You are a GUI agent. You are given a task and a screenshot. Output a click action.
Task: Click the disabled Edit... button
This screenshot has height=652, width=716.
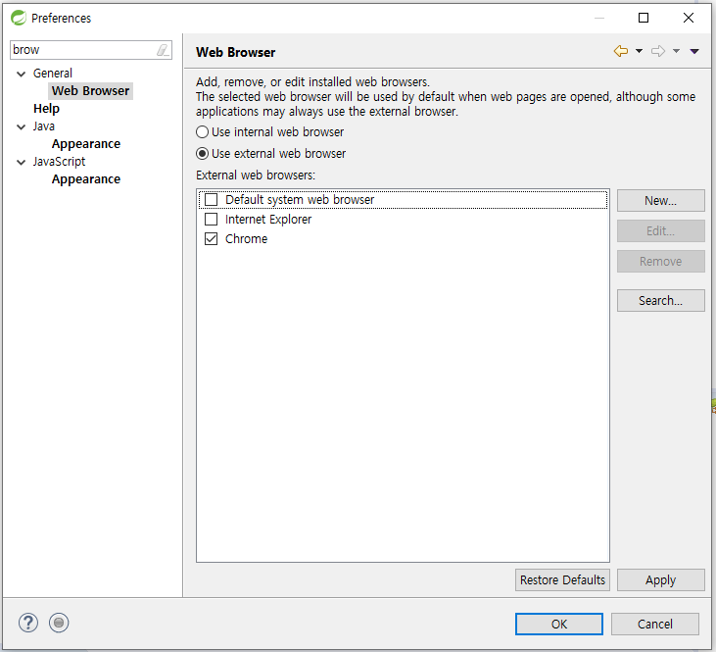coord(661,231)
